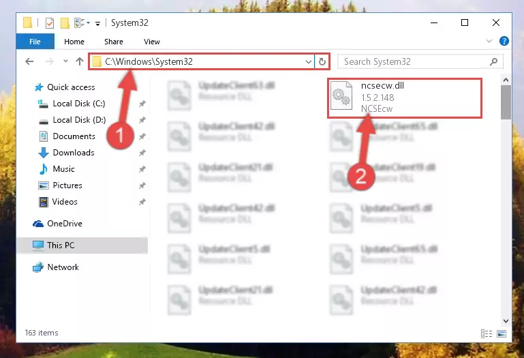This screenshot has width=524, height=358.
Task: Click the folder icon in title bar
Action: click(28, 23)
